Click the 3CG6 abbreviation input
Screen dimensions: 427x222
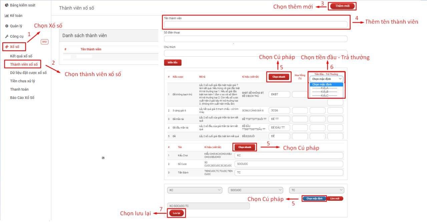coord(279,110)
